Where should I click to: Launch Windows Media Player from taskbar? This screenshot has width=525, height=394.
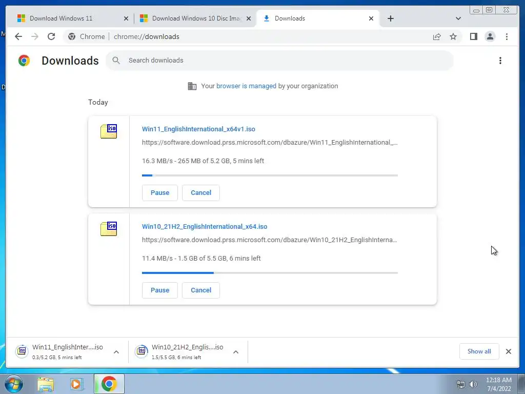click(77, 384)
